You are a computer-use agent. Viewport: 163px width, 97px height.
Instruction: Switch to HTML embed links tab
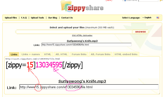[126, 54]
